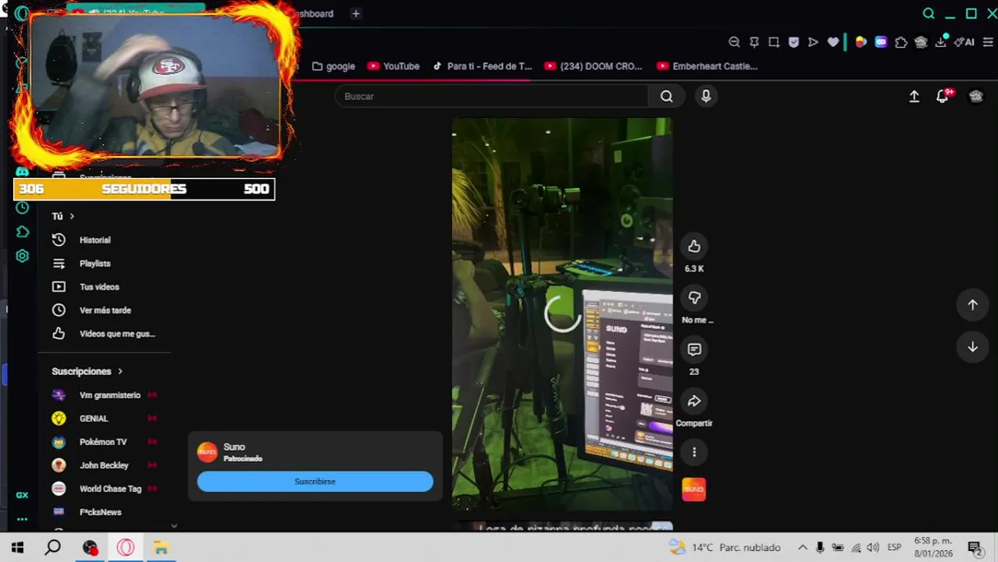Take a snapshot with Opera capture icon
Viewport: 998px width, 562px height.
[x=774, y=42]
